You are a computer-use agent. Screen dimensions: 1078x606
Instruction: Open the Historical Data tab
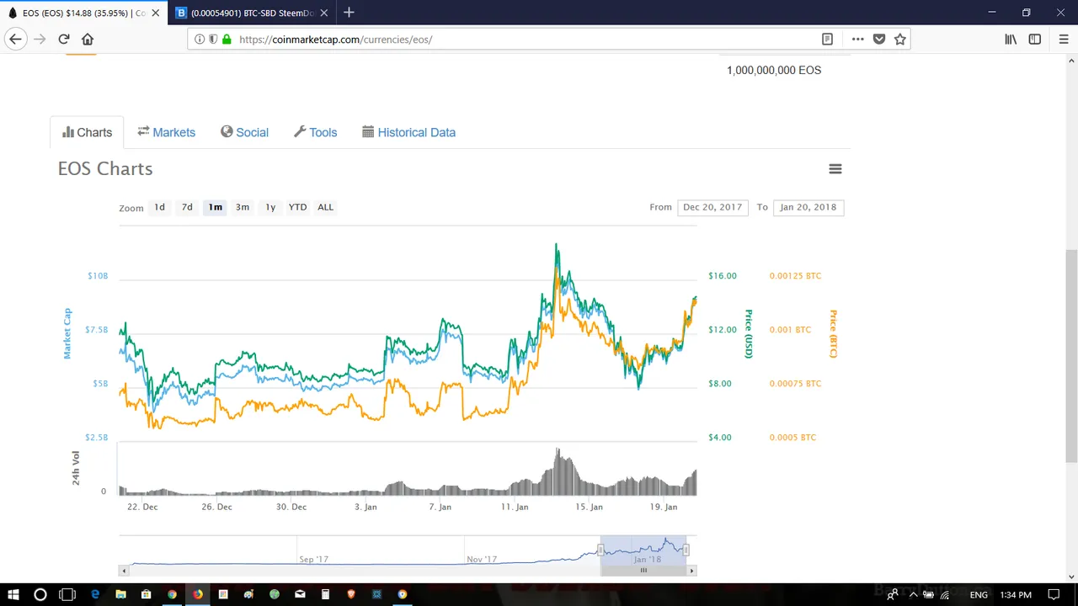coord(408,132)
